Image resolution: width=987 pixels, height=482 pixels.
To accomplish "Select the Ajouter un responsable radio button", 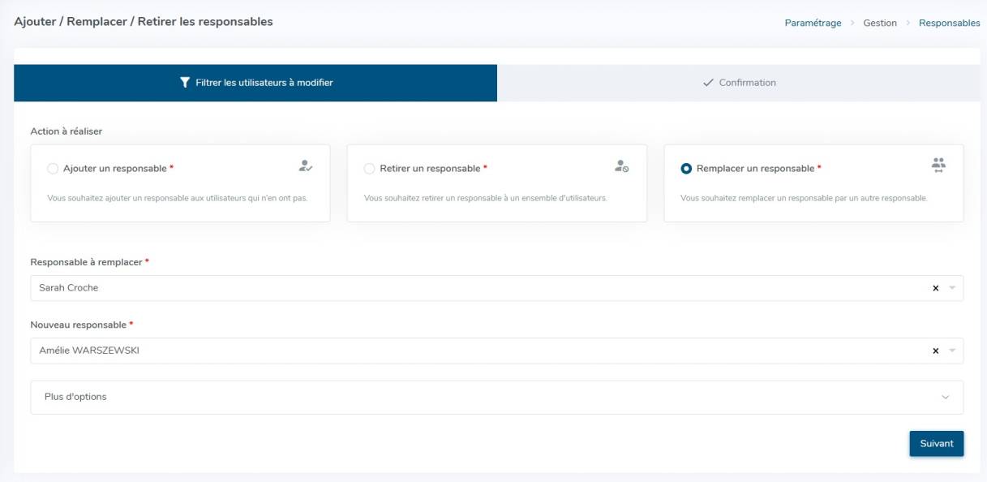I will coord(53,169).
